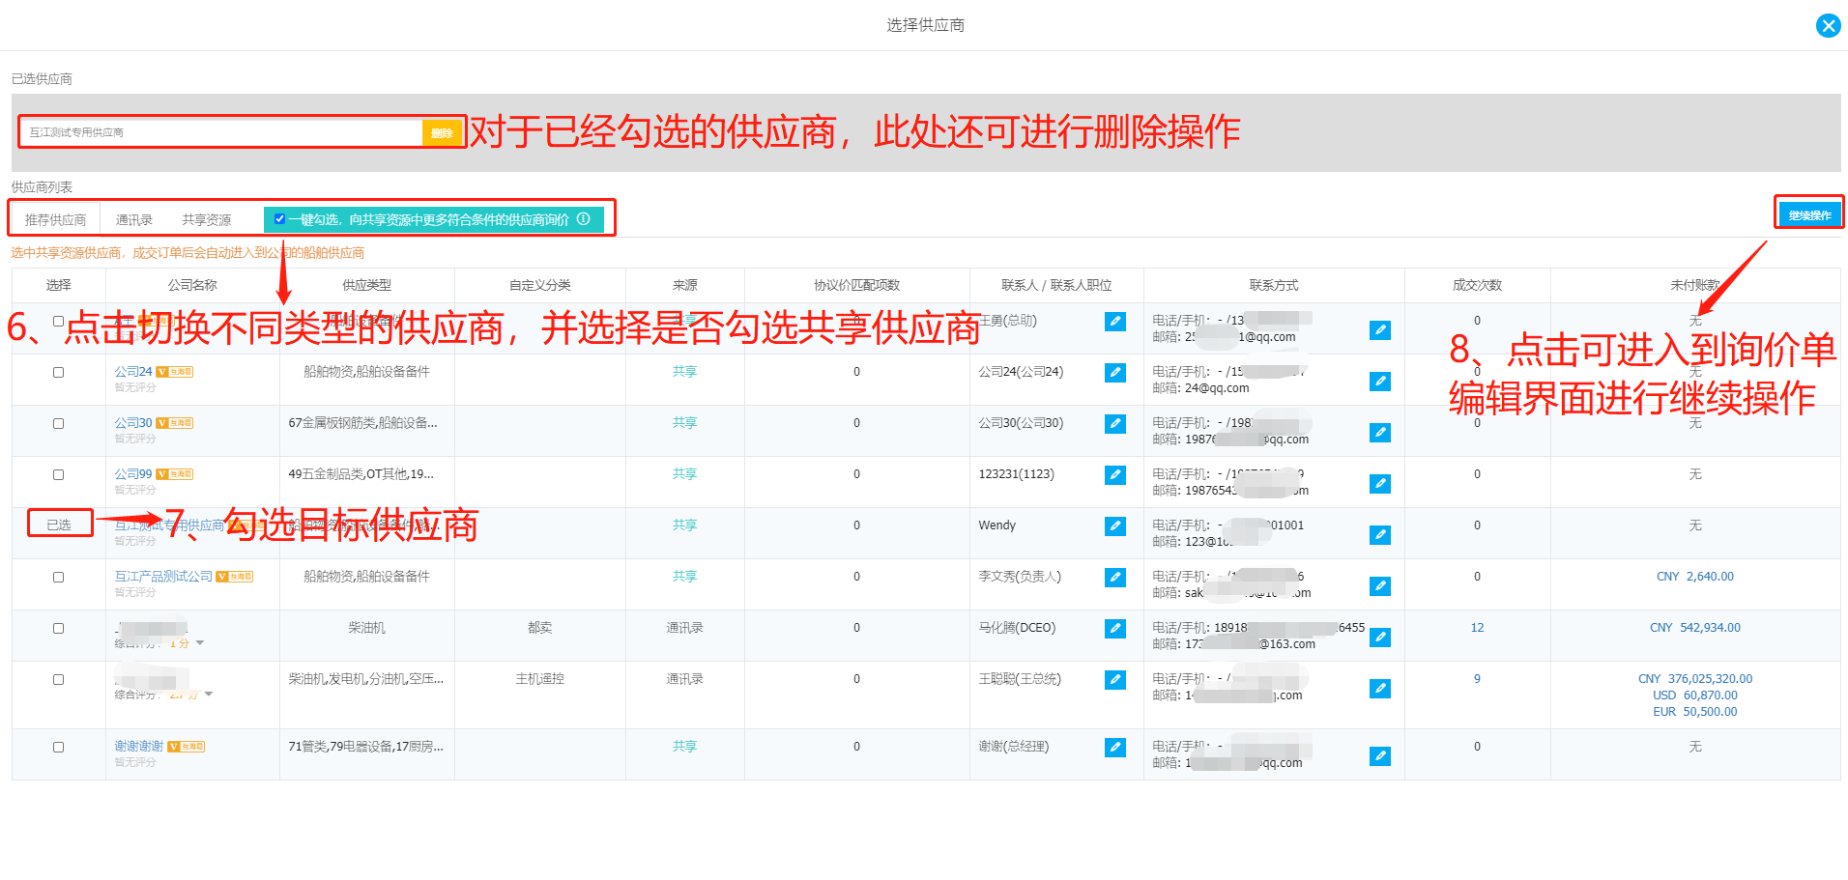Click the selected supplier field 互江测试专用供应商

click(222, 132)
